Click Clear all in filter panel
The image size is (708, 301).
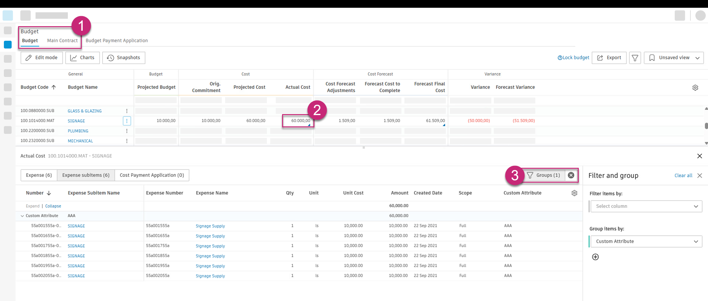(683, 176)
